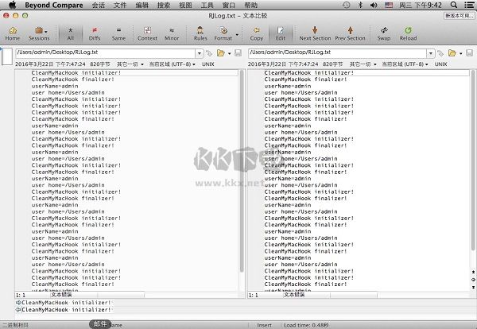Click the right pane open folder icon

[x=452, y=53]
